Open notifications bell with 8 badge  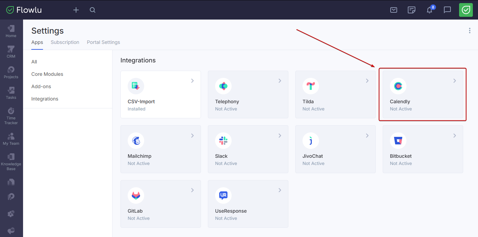click(429, 10)
